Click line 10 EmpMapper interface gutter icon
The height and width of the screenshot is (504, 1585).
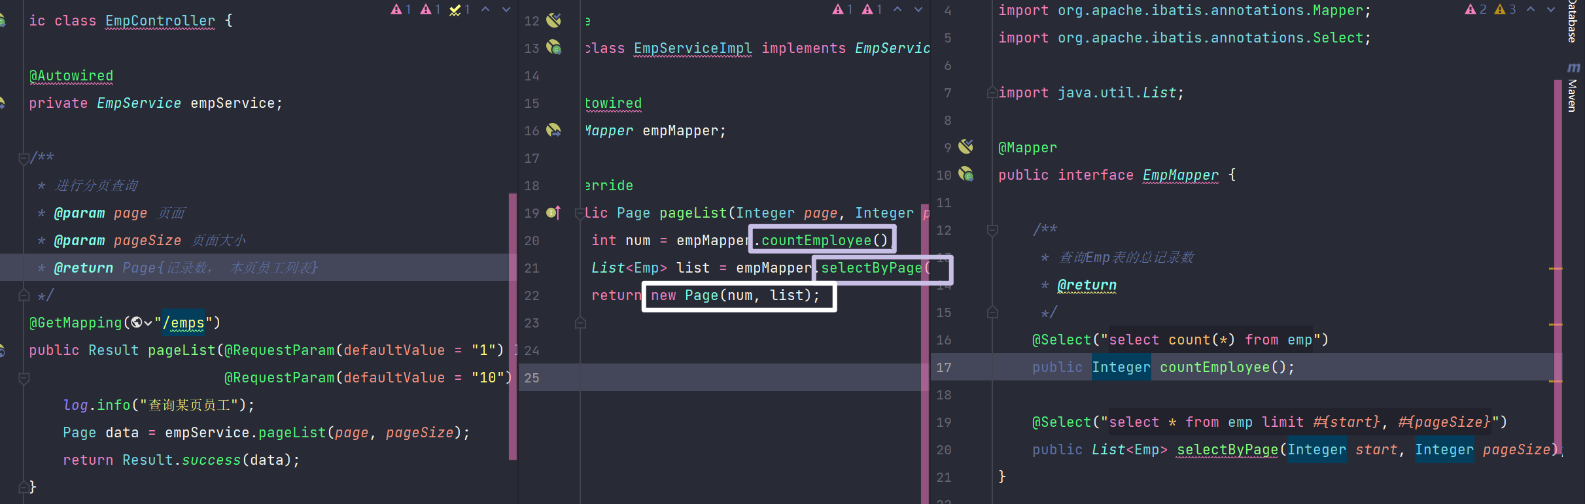966,174
